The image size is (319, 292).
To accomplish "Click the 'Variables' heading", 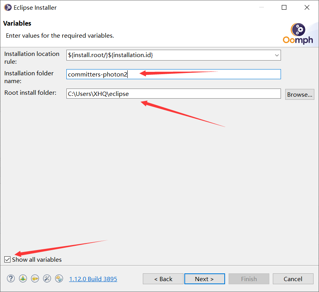I will point(17,23).
